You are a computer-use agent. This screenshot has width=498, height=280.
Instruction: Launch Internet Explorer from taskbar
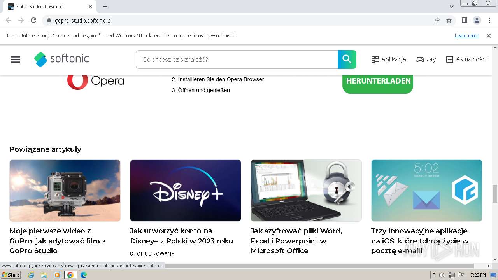pos(31,275)
